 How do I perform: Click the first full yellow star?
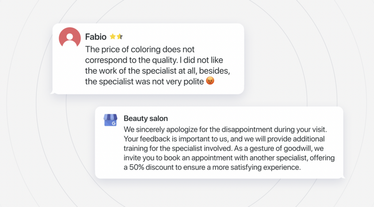113,37
